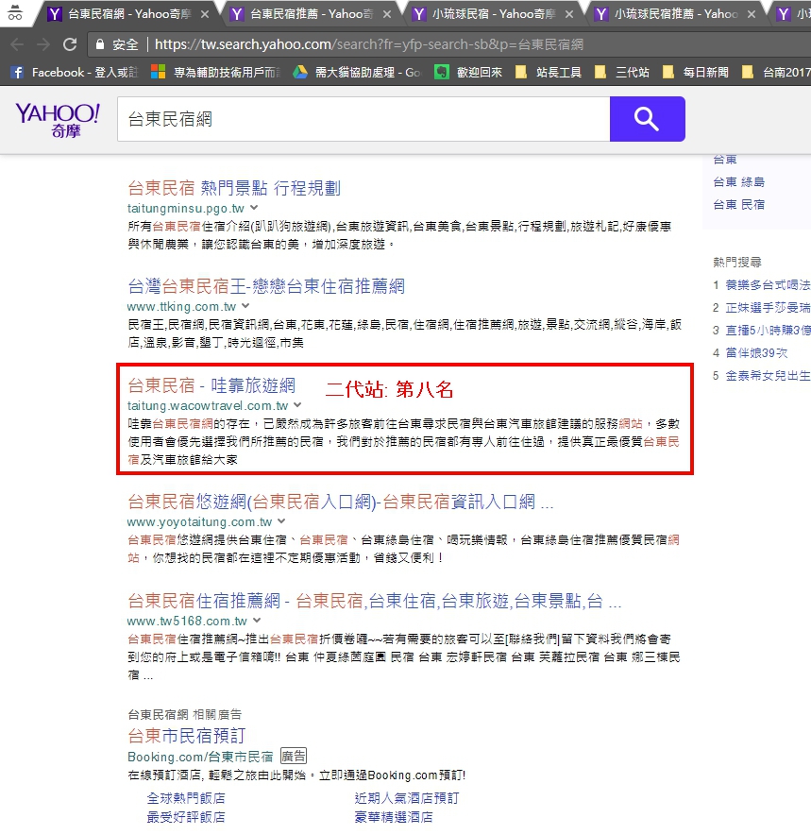Image resolution: width=811 pixels, height=835 pixels.
Task: Expand dropdown arrow next to www.ttking.com.tw
Action: (245, 306)
